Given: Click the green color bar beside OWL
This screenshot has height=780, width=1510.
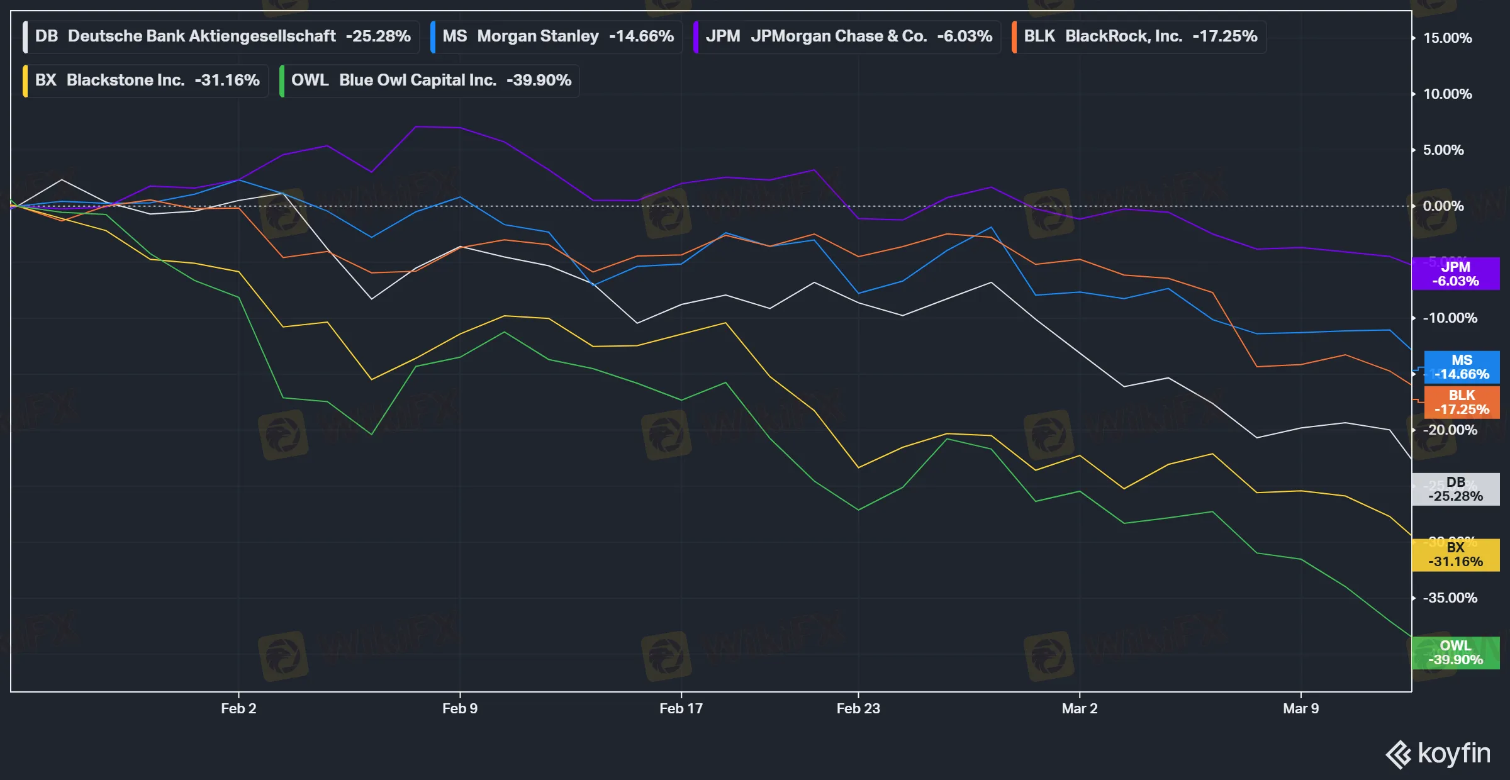Looking at the screenshot, I should [x=281, y=80].
